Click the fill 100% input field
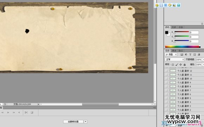204x127 pixels. pyautogui.click(x=199, y=64)
